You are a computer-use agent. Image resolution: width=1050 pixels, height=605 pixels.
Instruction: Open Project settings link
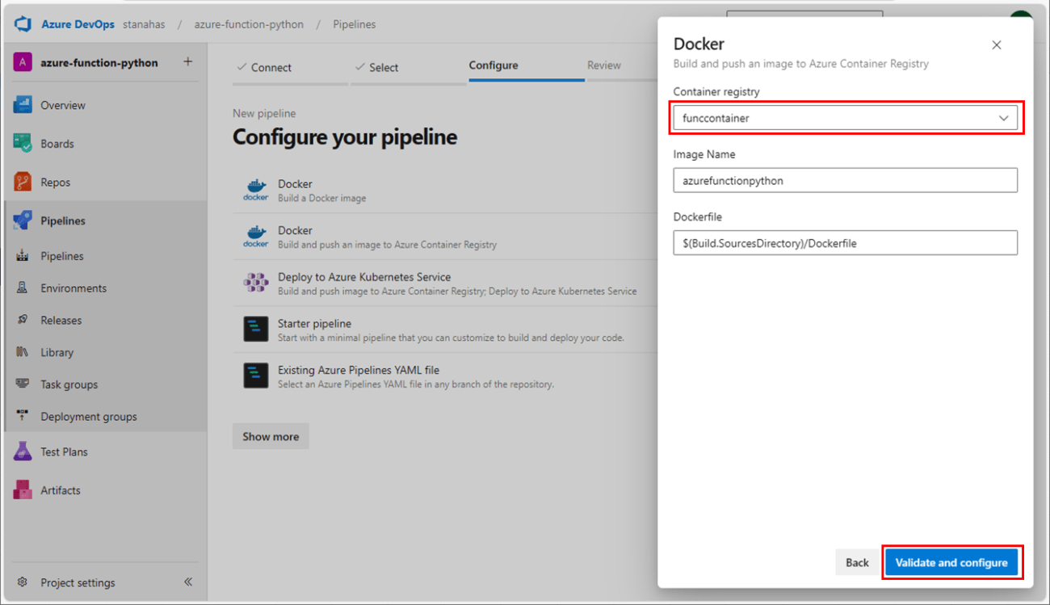(x=78, y=582)
